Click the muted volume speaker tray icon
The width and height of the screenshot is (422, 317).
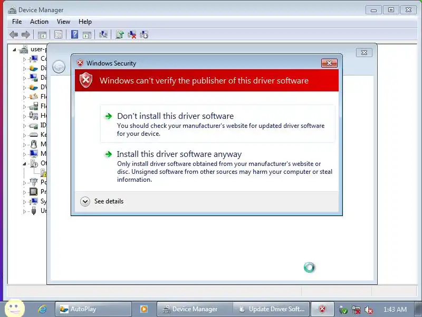[x=368, y=310]
